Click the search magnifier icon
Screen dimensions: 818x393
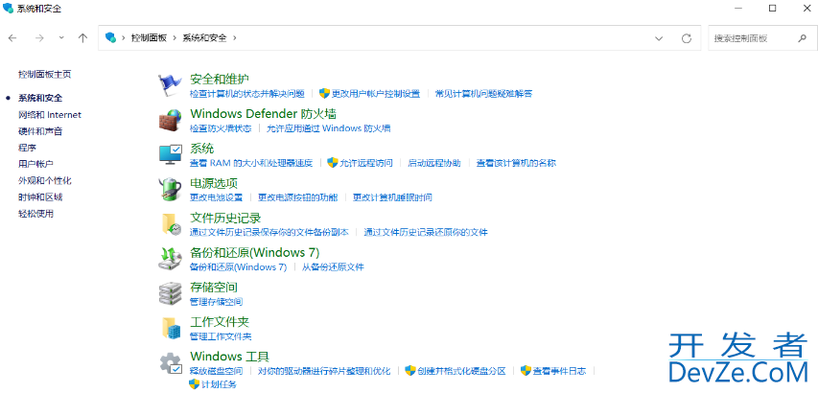coord(803,38)
